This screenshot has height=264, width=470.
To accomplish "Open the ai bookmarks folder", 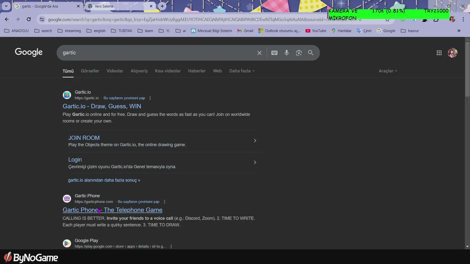I will [181, 31].
